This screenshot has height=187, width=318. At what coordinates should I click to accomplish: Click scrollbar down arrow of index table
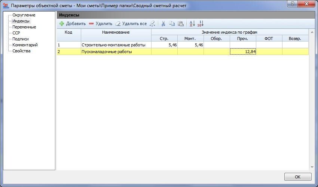[x=312, y=167]
